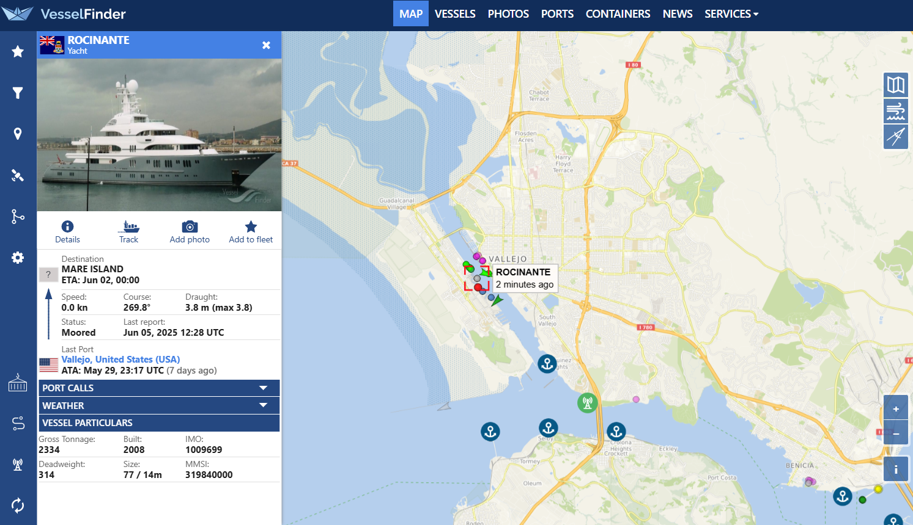Zoom in the map with plus
Viewport: 913px width, 525px height.
[895, 408]
